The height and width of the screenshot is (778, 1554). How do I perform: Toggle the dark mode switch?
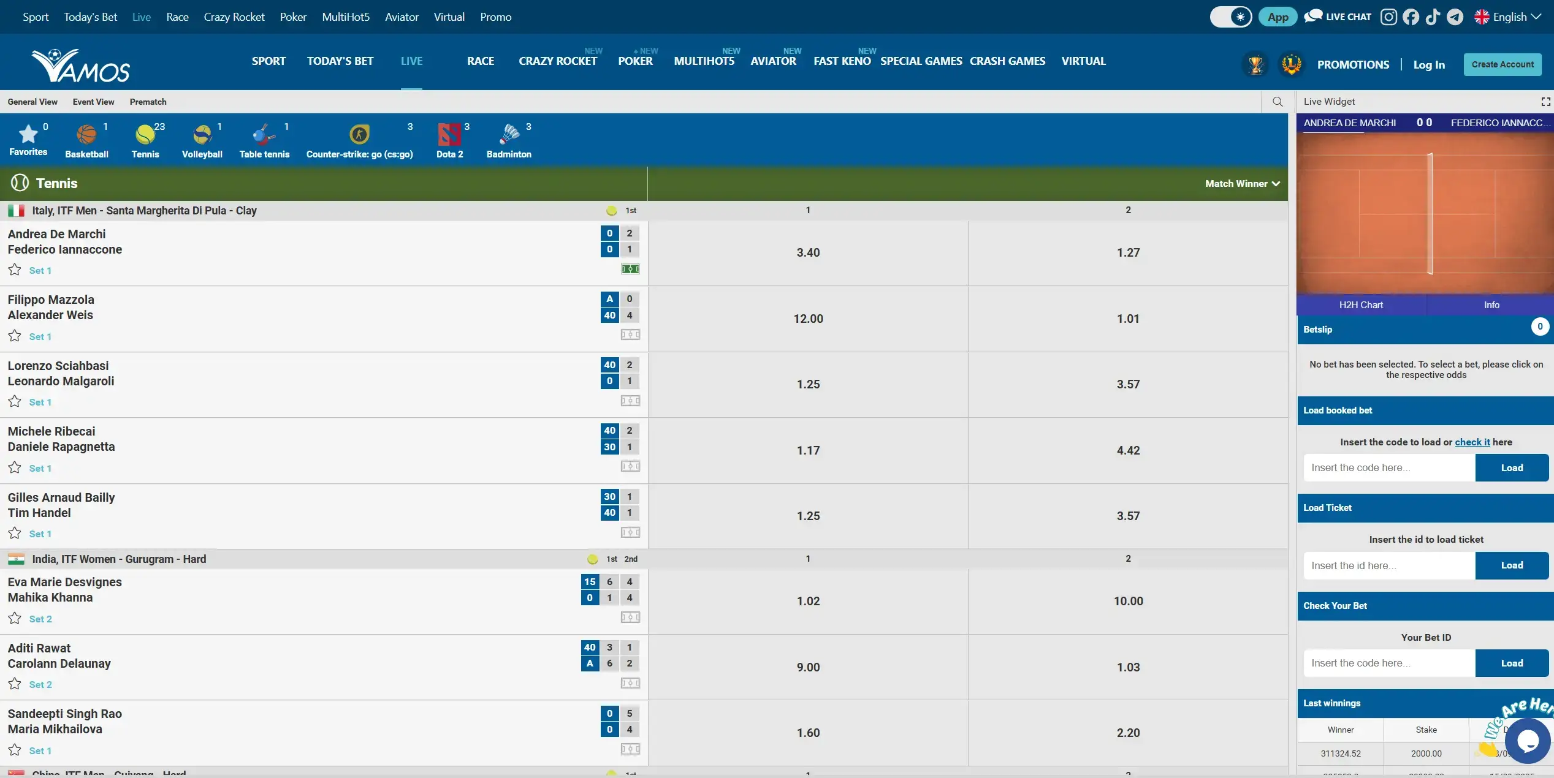1230,17
